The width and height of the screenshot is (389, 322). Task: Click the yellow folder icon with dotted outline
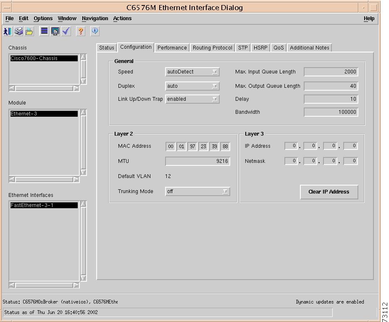point(29,31)
